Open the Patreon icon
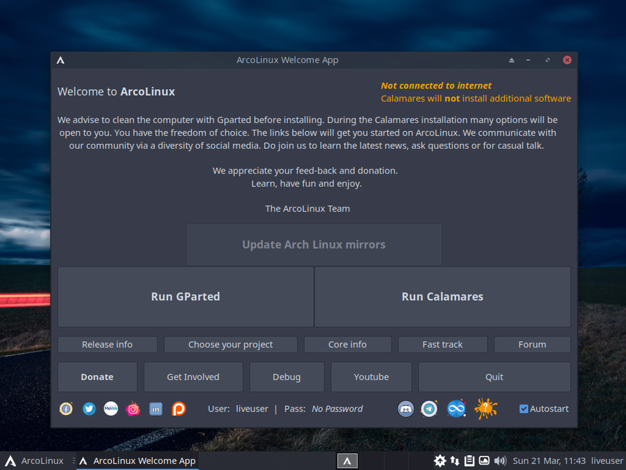 pyautogui.click(x=179, y=409)
